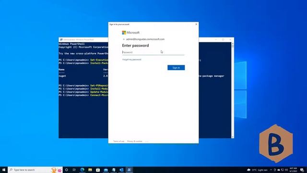Open the Forgot my password link
Viewport: 307px width, 173px height.
point(131,60)
